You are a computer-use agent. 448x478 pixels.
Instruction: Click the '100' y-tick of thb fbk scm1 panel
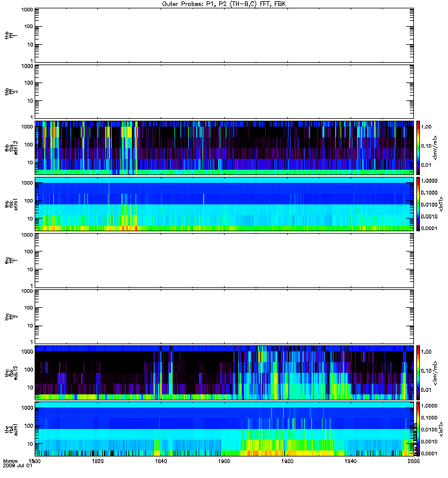pyautogui.click(x=29, y=201)
